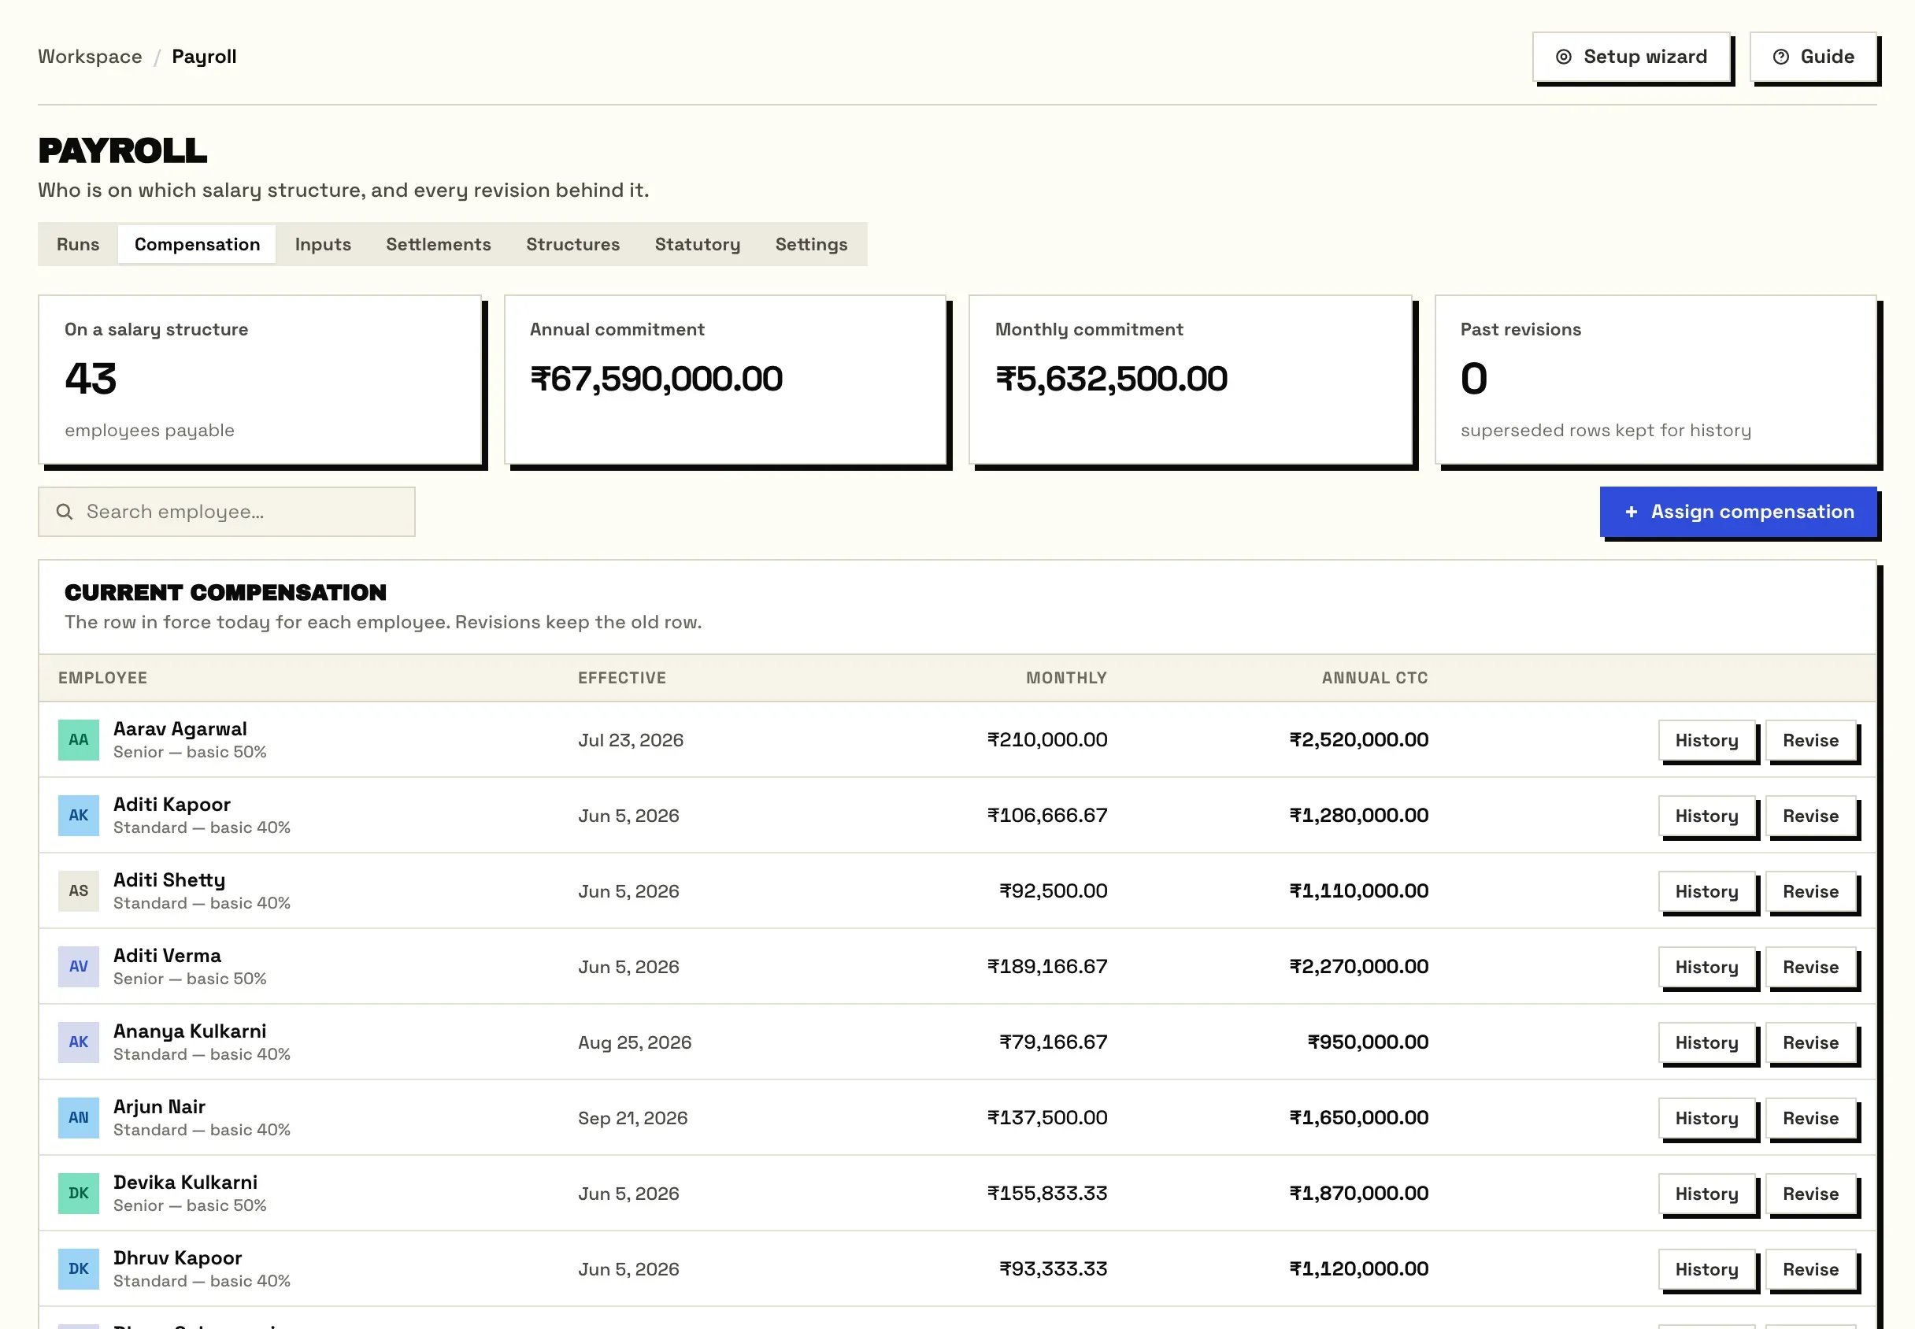1915x1329 pixels.
Task: Open History for Ananya Kulkarni
Action: (1707, 1042)
